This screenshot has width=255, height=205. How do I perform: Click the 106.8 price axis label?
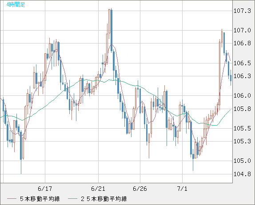pyautogui.click(x=242, y=43)
